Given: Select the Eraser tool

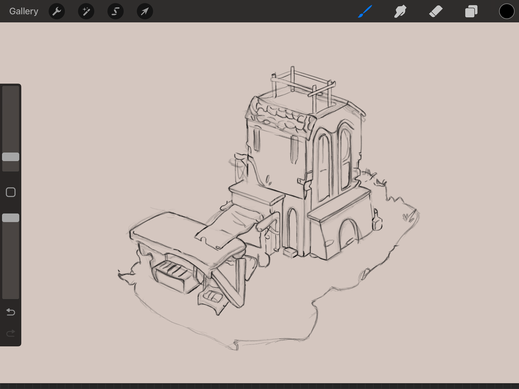Looking at the screenshot, I should pyautogui.click(x=435, y=11).
